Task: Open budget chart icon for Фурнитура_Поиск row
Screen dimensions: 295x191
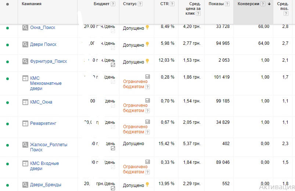Action: pyautogui.click(x=113, y=65)
